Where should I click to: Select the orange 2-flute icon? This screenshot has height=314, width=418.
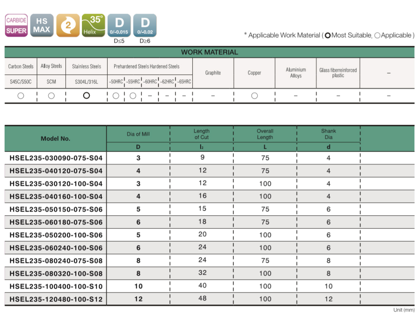[68, 25]
